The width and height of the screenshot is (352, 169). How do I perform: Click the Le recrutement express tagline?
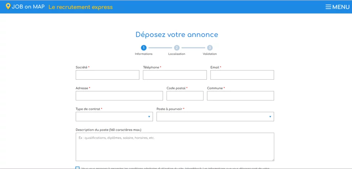pos(80,7)
